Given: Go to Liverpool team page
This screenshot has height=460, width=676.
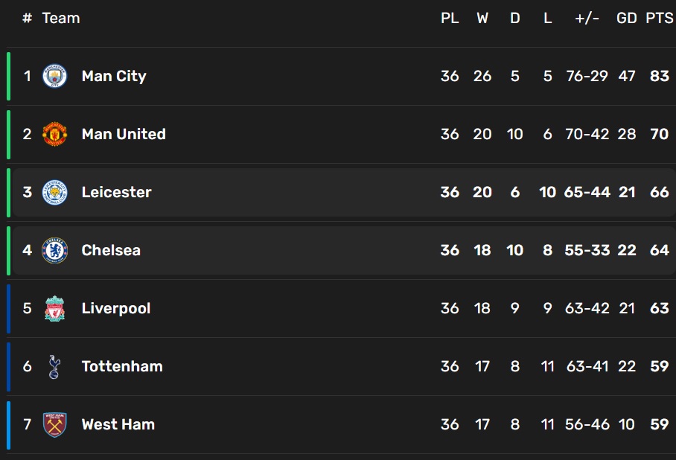Looking at the screenshot, I should (x=116, y=308).
